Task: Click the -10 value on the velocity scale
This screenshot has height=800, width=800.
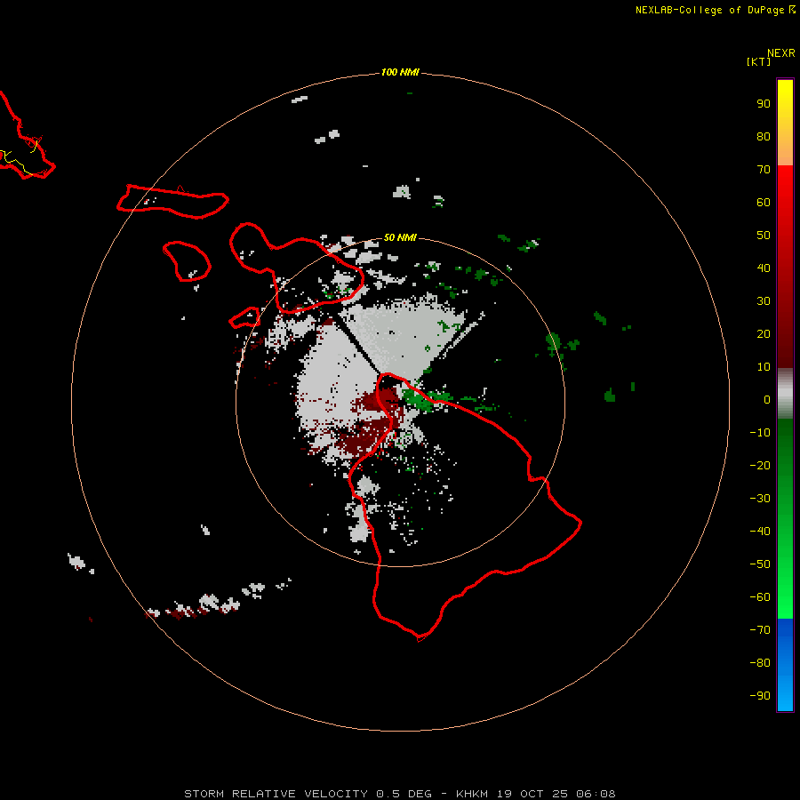Action: 760,433
